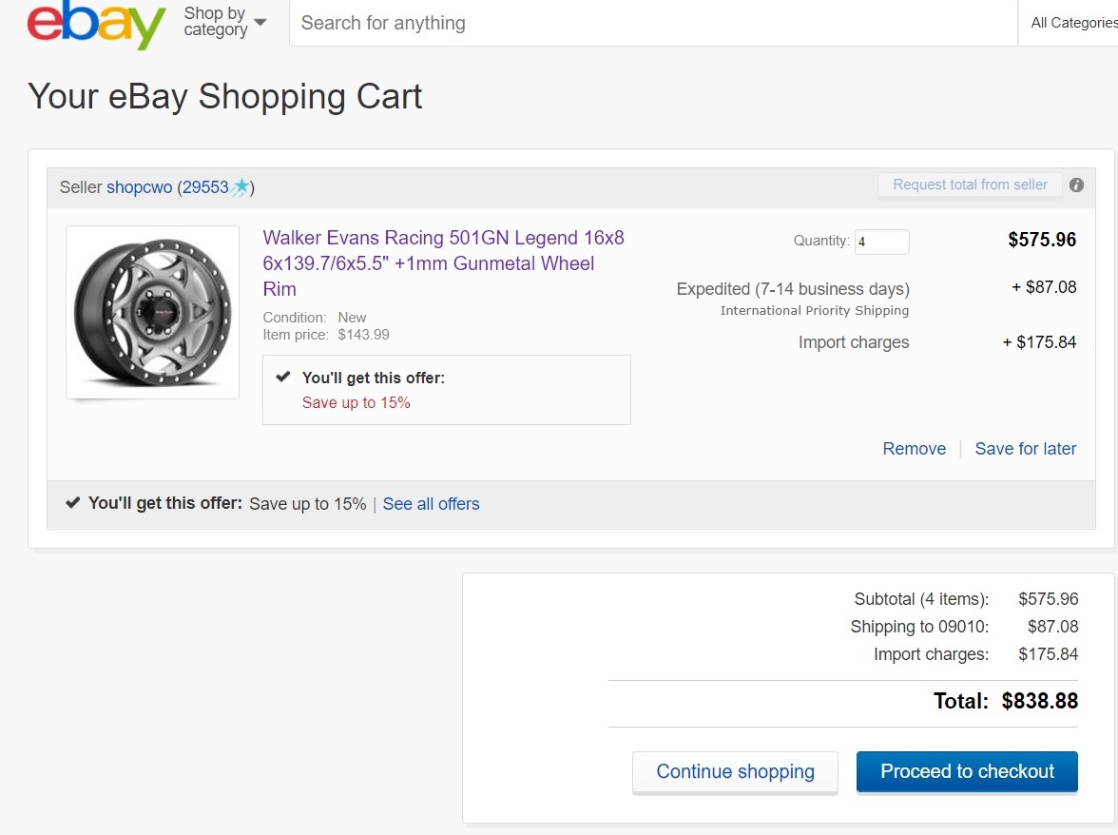Click Save for later link

pos(1025,449)
